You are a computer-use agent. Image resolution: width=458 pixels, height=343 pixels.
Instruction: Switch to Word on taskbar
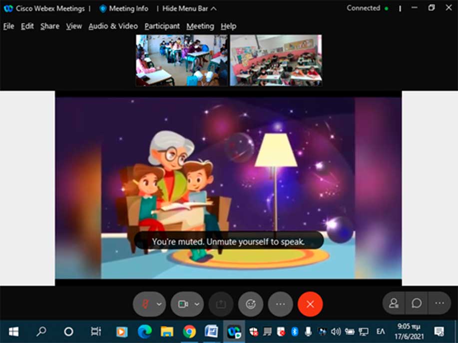click(x=211, y=332)
